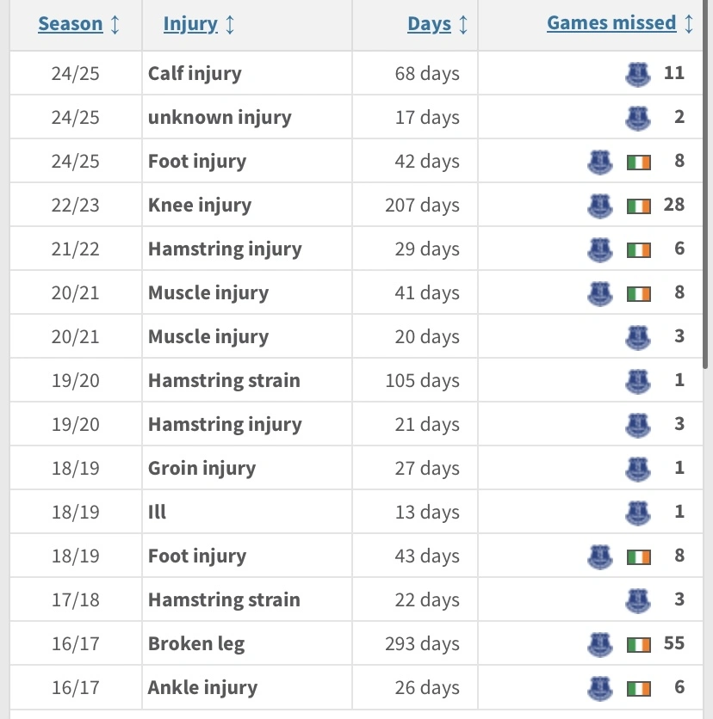
Task: Click the sort arrows beside Days header
Action: point(463,24)
